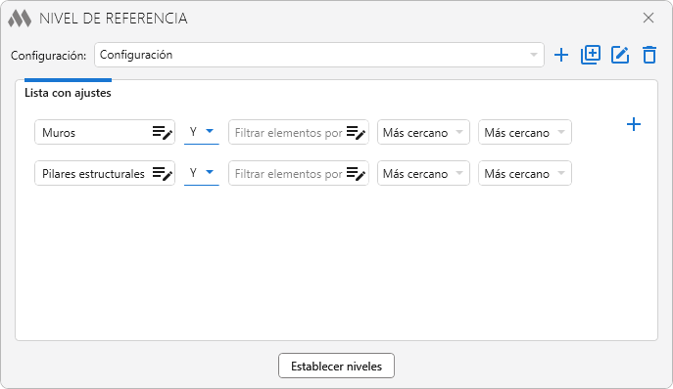Screen dimensions: 673x389
Task: Open the Configuración dropdown
Action: pyautogui.click(x=319, y=55)
